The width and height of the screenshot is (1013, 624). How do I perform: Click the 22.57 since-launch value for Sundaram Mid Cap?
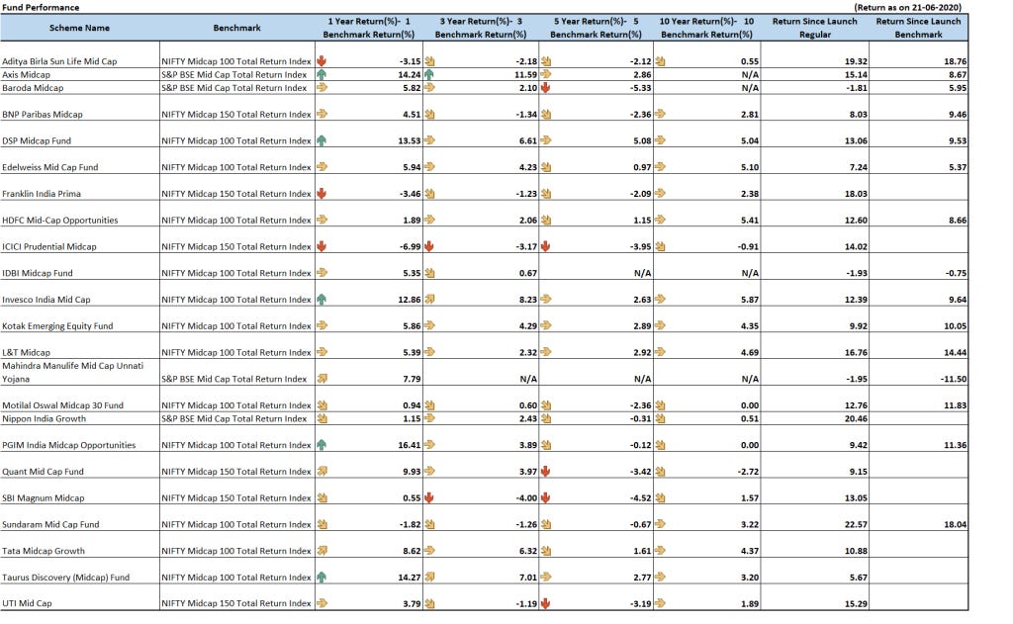pyautogui.click(x=856, y=524)
